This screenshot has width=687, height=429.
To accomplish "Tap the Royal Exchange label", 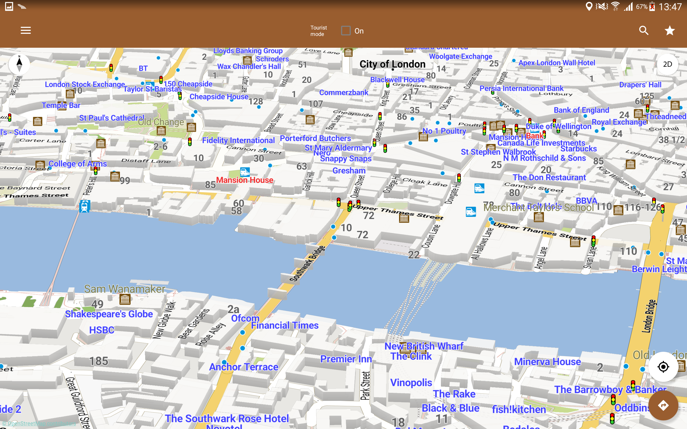I will click(619, 122).
